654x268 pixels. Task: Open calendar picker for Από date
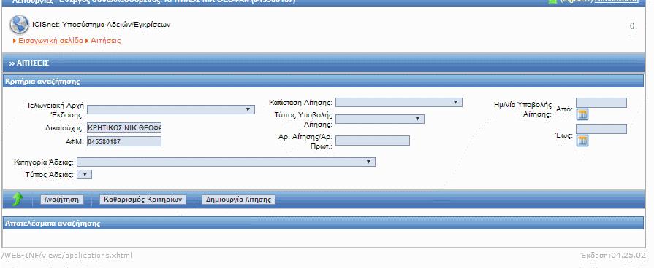pyautogui.click(x=582, y=114)
